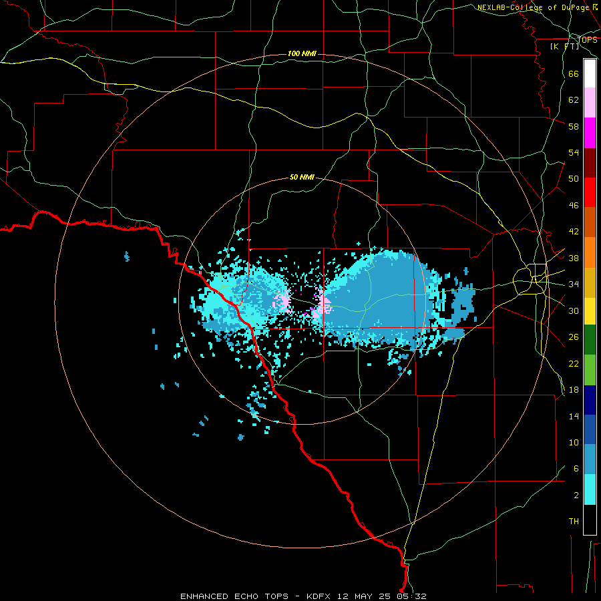Click the legend value 38
This screenshot has width=601, height=601.
click(574, 258)
